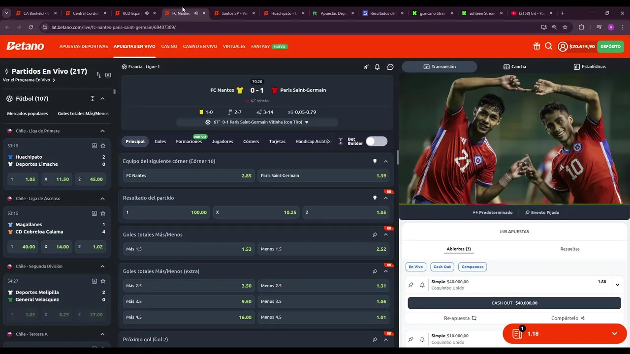The width and height of the screenshot is (630, 354).
Task: Open FANTASY menu item
Action: 260,47
